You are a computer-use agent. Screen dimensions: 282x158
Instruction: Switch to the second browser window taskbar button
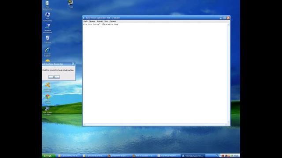[x=144, y=156]
